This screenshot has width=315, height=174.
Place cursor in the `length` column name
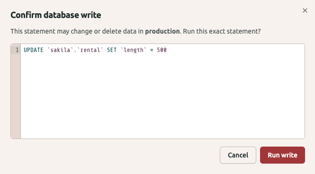coord(134,50)
